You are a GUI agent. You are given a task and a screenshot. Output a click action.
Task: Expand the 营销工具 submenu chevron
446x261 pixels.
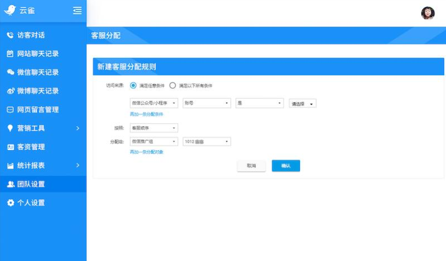coord(78,128)
